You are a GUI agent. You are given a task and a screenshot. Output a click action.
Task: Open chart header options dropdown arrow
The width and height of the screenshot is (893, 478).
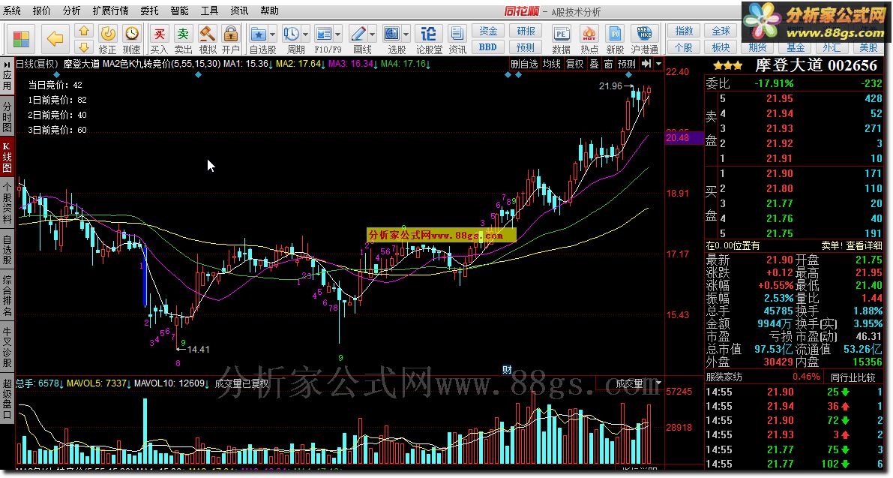[x=659, y=64]
